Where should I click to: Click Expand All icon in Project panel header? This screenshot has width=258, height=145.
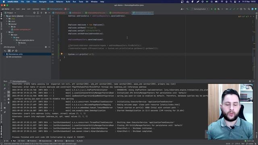[38, 13]
